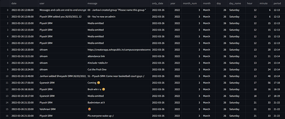
Task: Select the year column header
Action: [175, 4]
